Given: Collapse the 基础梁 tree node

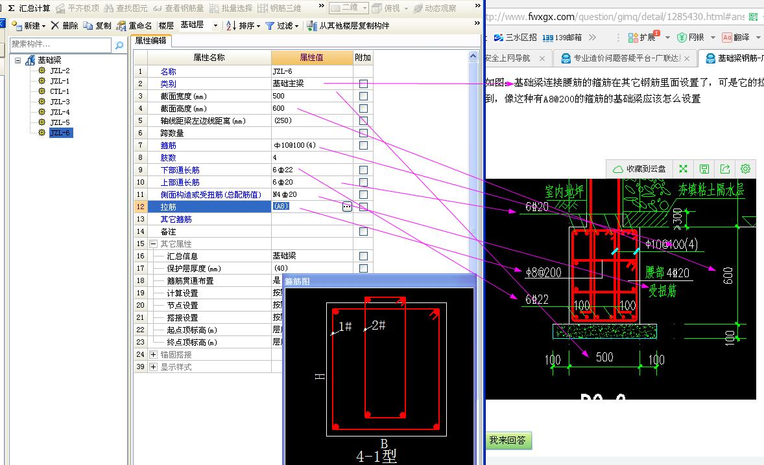Looking at the screenshot, I should point(18,60).
